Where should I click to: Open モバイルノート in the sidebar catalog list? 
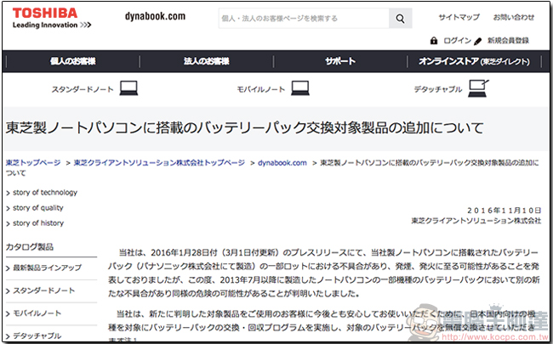coord(37,313)
